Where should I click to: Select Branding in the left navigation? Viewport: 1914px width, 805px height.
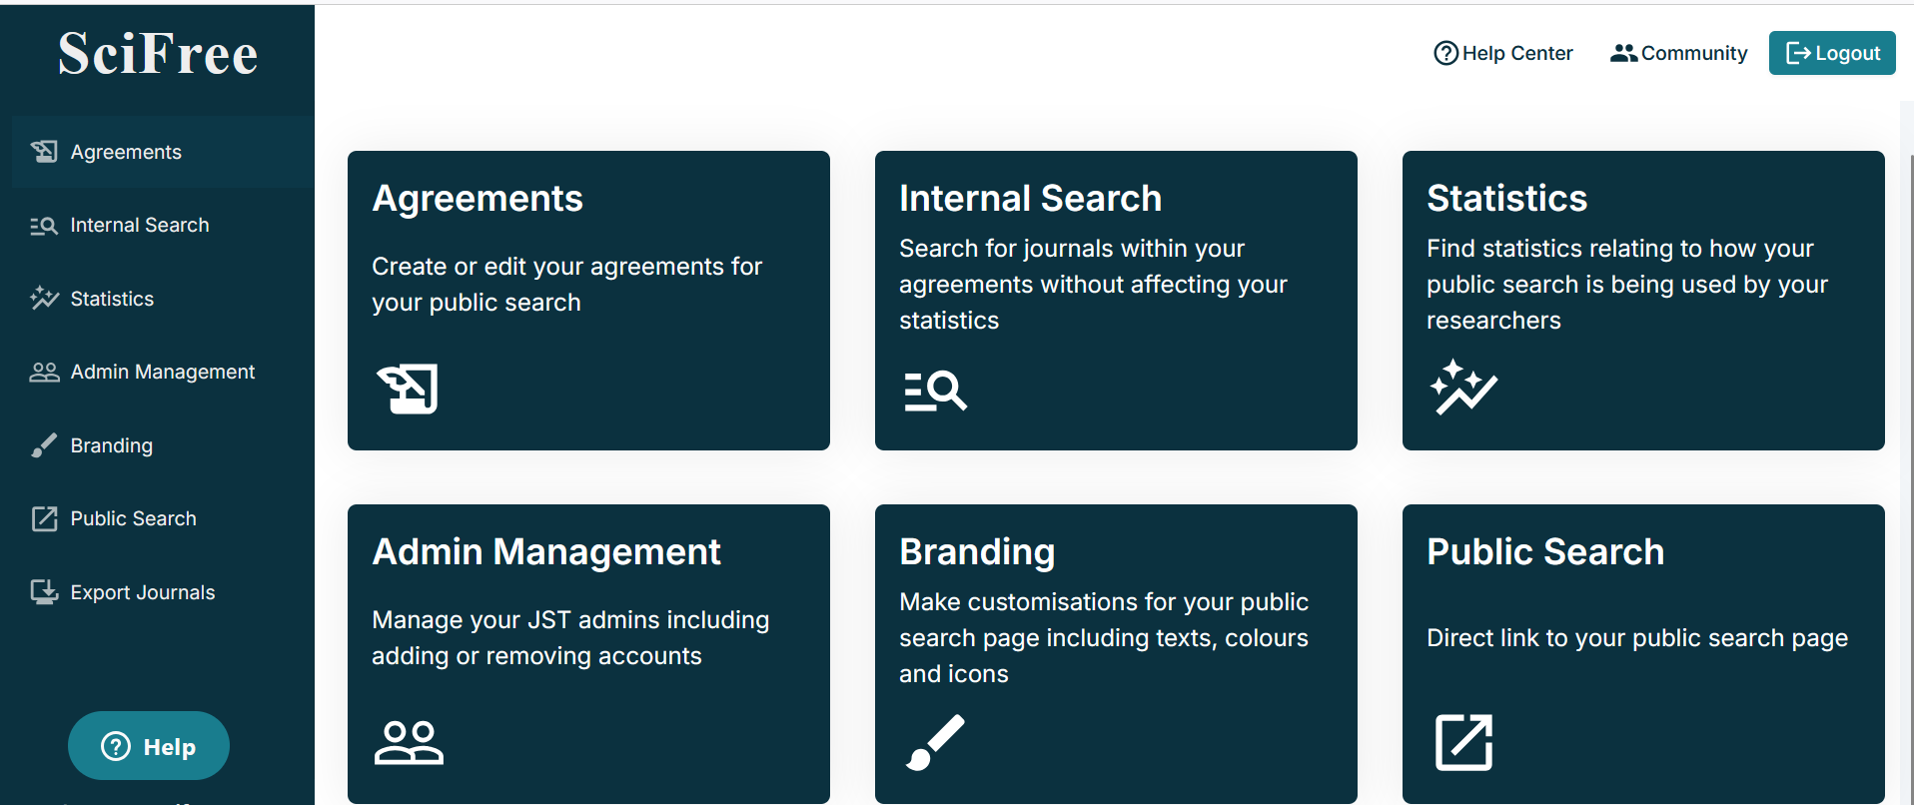pos(111,445)
